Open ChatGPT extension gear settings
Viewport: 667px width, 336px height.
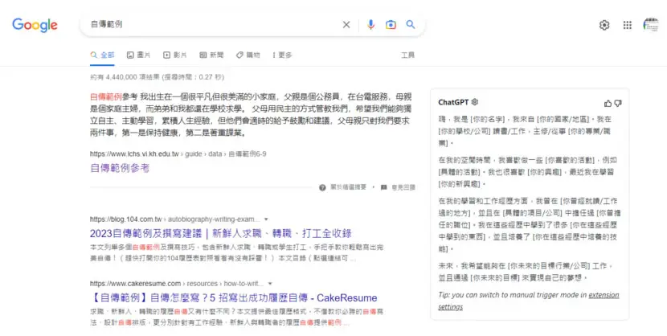coord(475,102)
